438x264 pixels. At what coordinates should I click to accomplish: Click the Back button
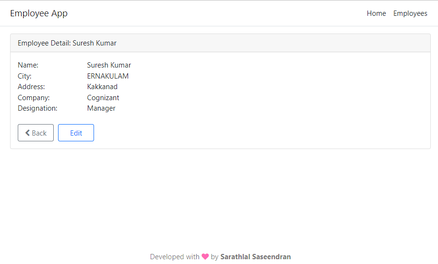[x=36, y=133]
